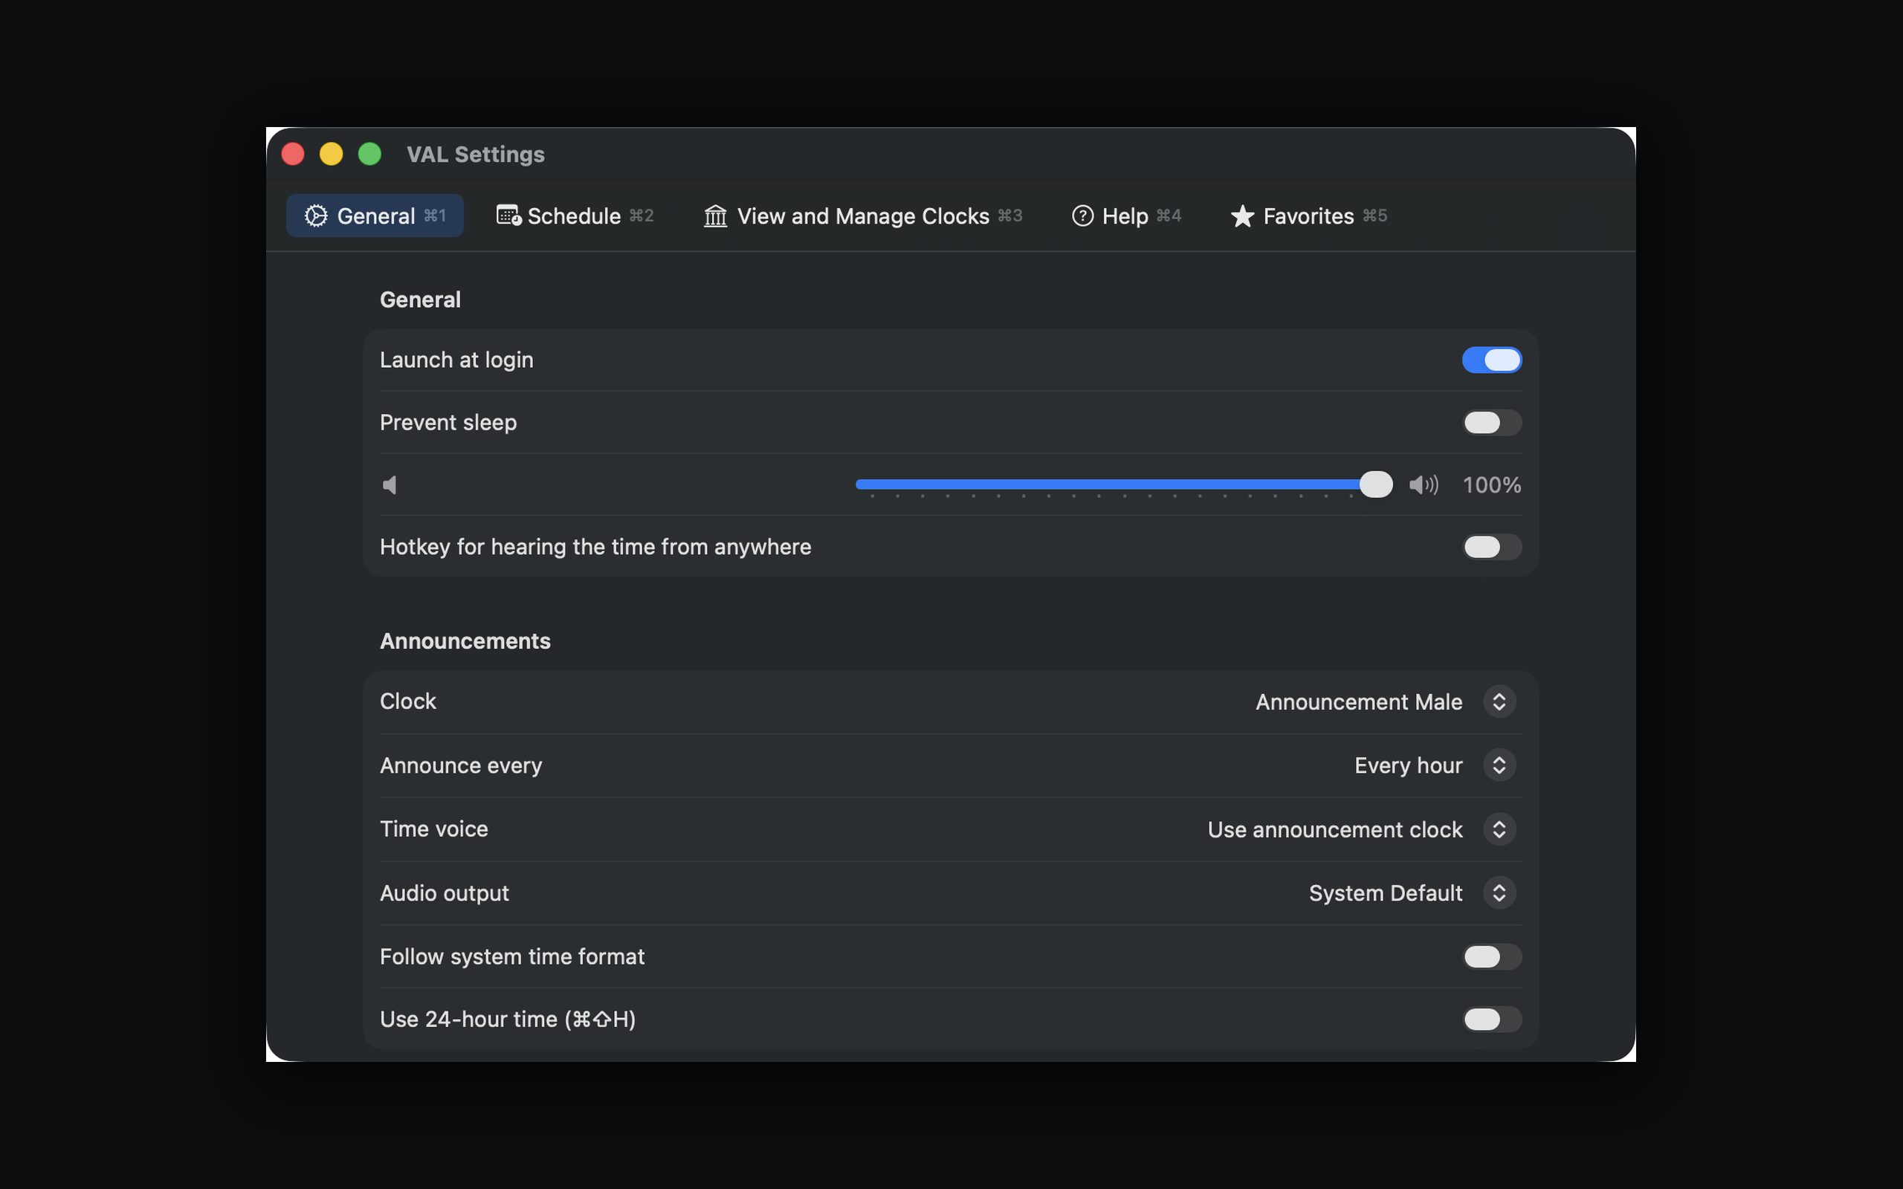Open the Audio output dropdown
The image size is (1903, 1189).
point(1499,893)
